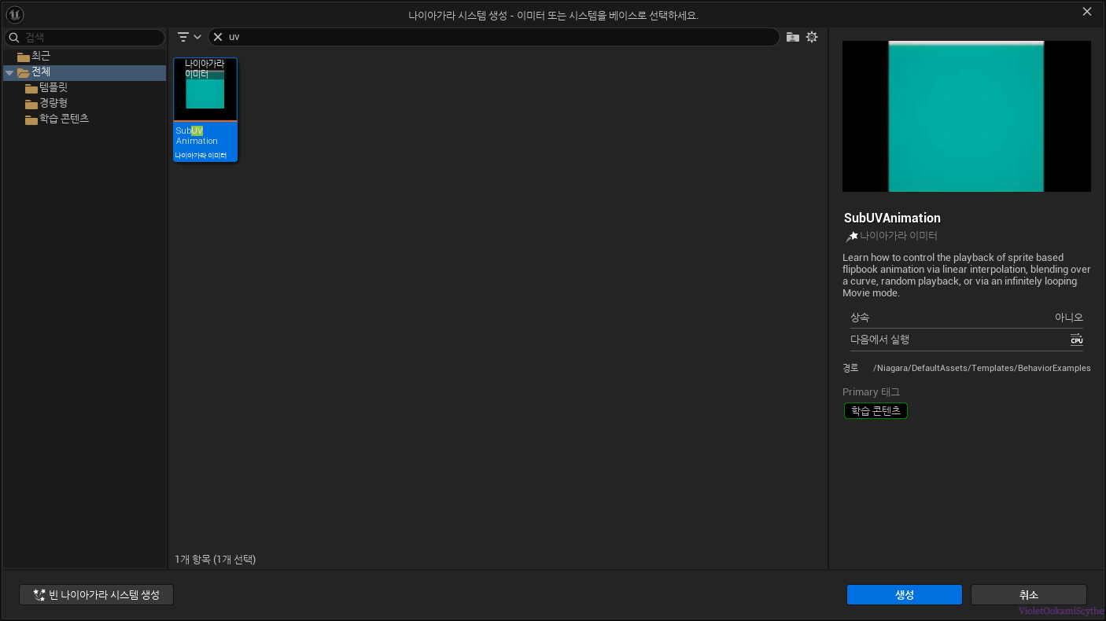The image size is (1106, 621).
Task: Collapse the 전체 tree arrow
Action: coord(9,72)
